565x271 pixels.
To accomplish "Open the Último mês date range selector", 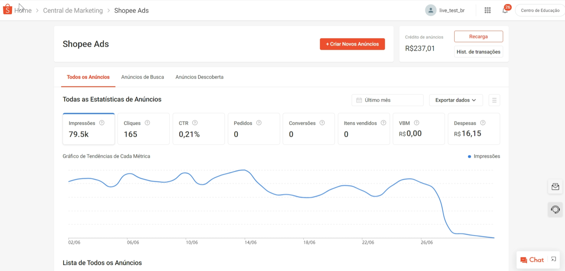I will pos(387,100).
